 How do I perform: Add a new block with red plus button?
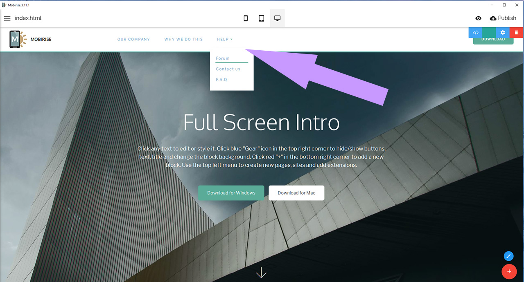point(509,271)
